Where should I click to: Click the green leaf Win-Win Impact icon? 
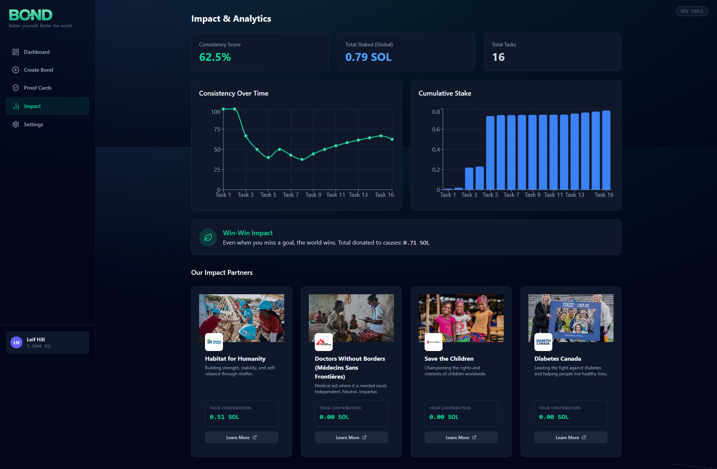coord(208,237)
